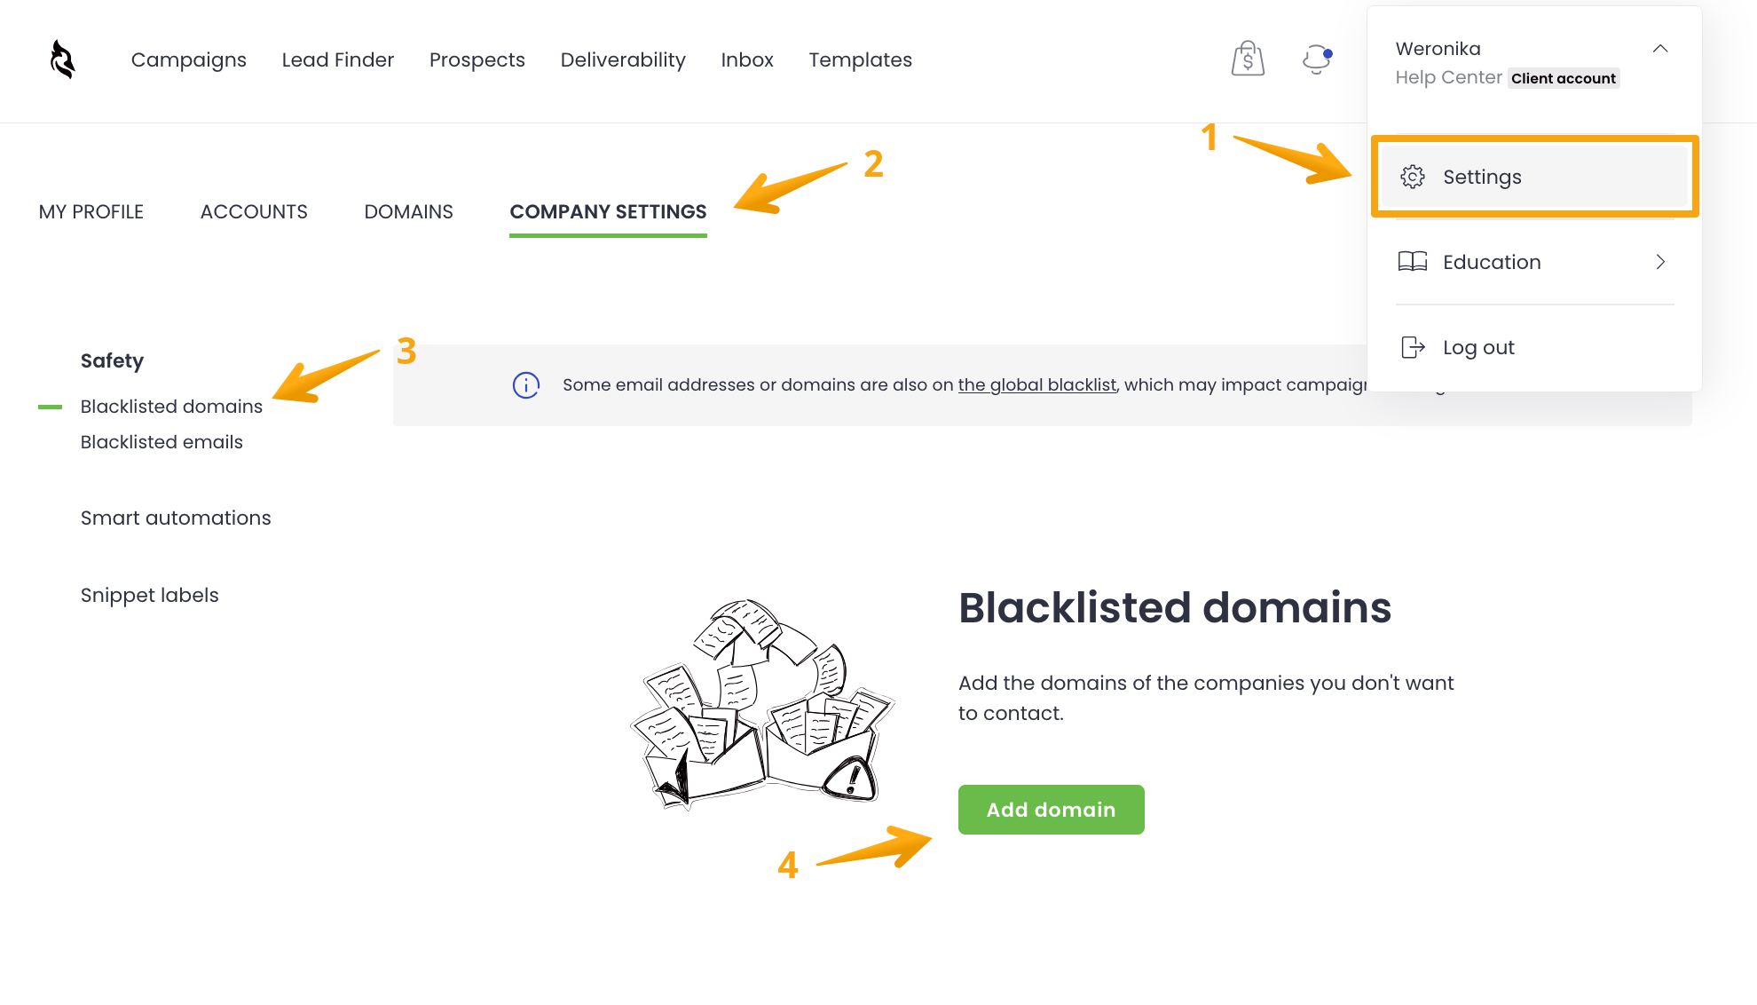Screen dimensions: 1757x1005
Task: Click the Help Center link
Action: [1448, 78]
